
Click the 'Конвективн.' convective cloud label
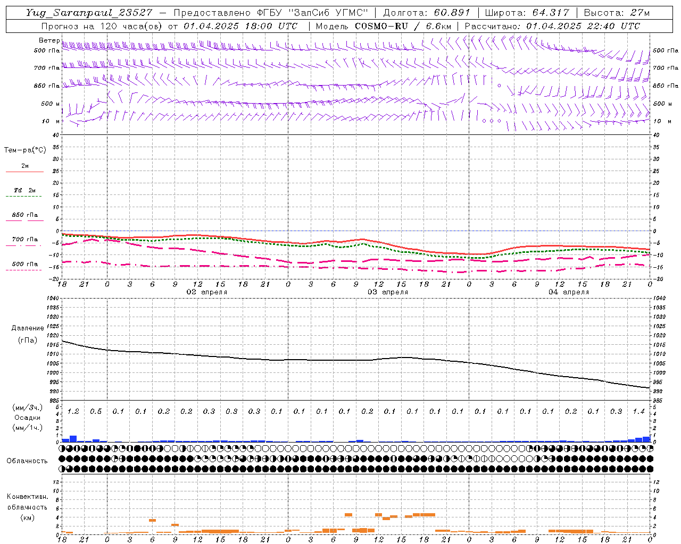coord(27,497)
